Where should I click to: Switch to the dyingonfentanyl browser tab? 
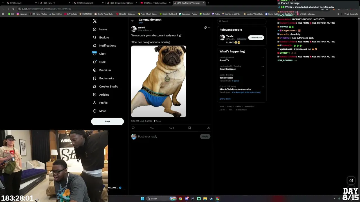click(121, 3)
